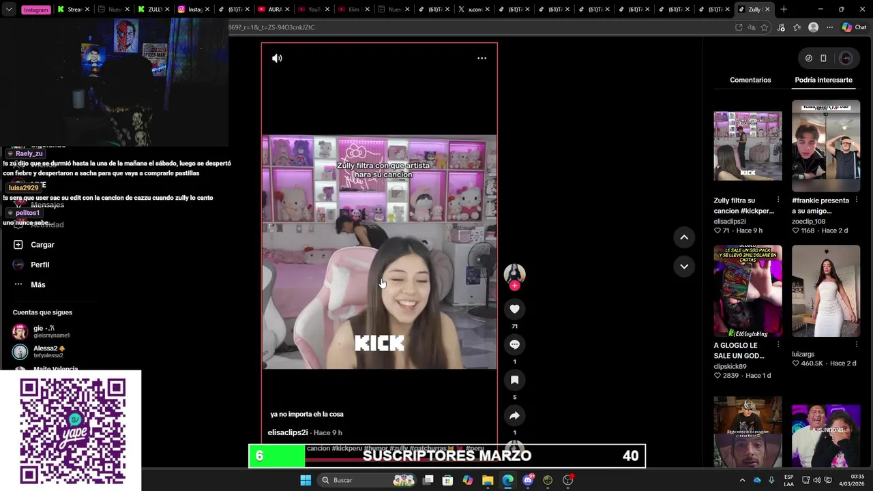The width and height of the screenshot is (873, 491).
Task: Open the '#frankie presenta a su amigo' thumbnail
Action: point(826,146)
